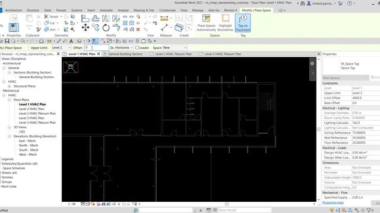Click the filter icon in status bar
This screenshot has width=380, height=213.
[x=369, y=211]
